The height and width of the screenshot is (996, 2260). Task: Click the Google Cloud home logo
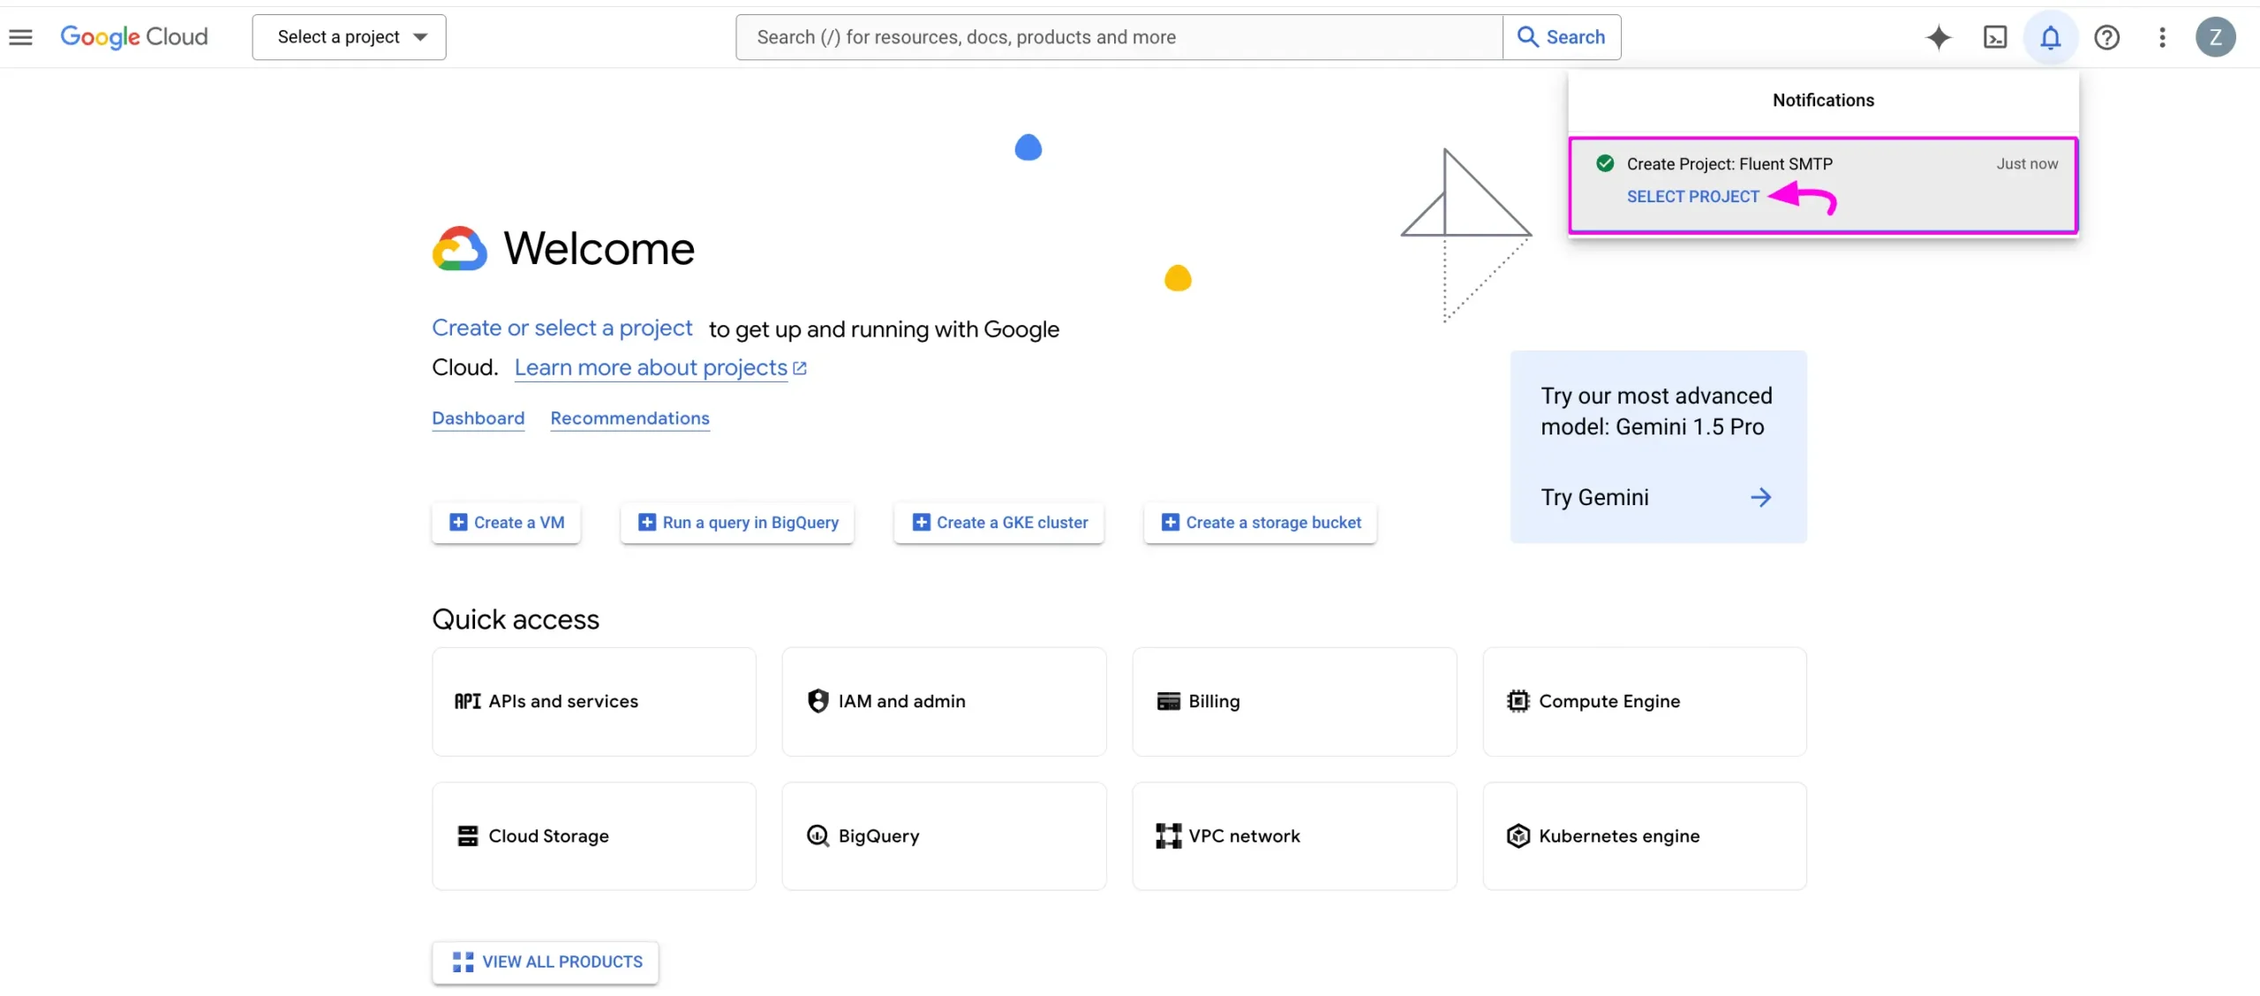134,36
